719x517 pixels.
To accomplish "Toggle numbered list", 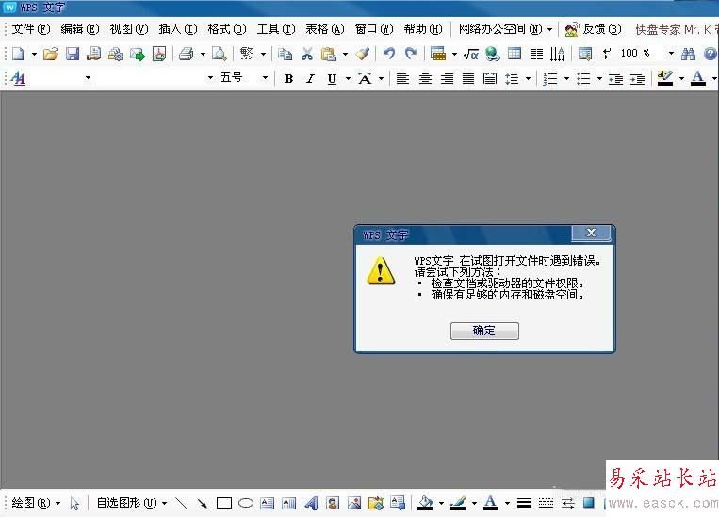I will click(549, 79).
